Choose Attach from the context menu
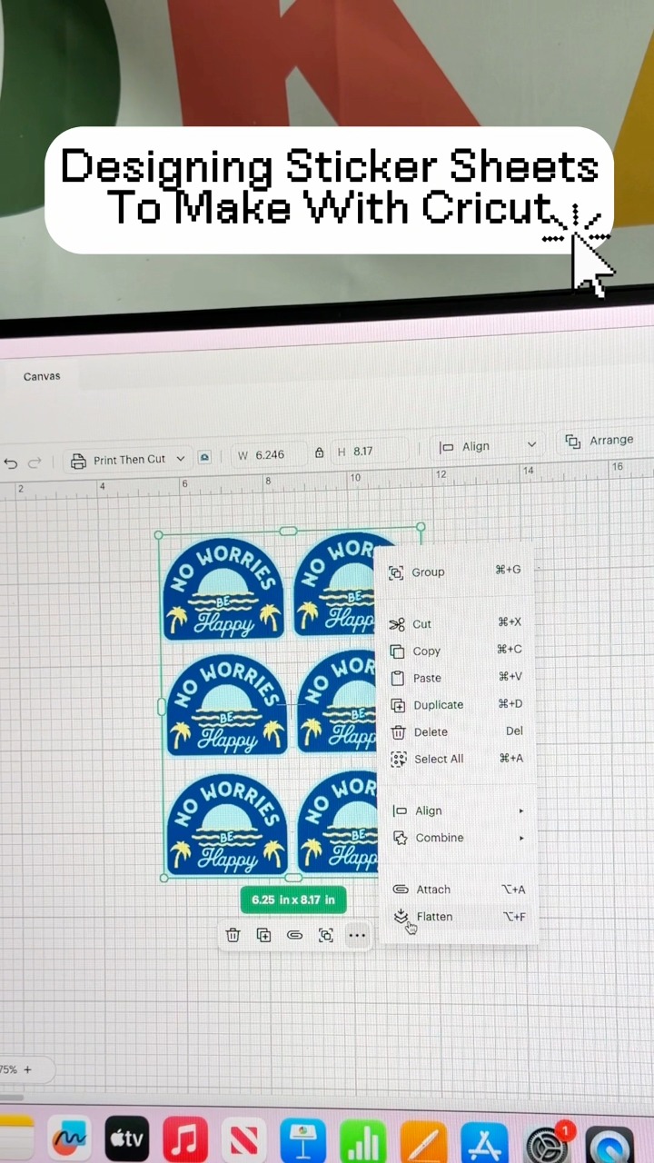The image size is (654, 1163). pyautogui.click(x=458, y=890)
